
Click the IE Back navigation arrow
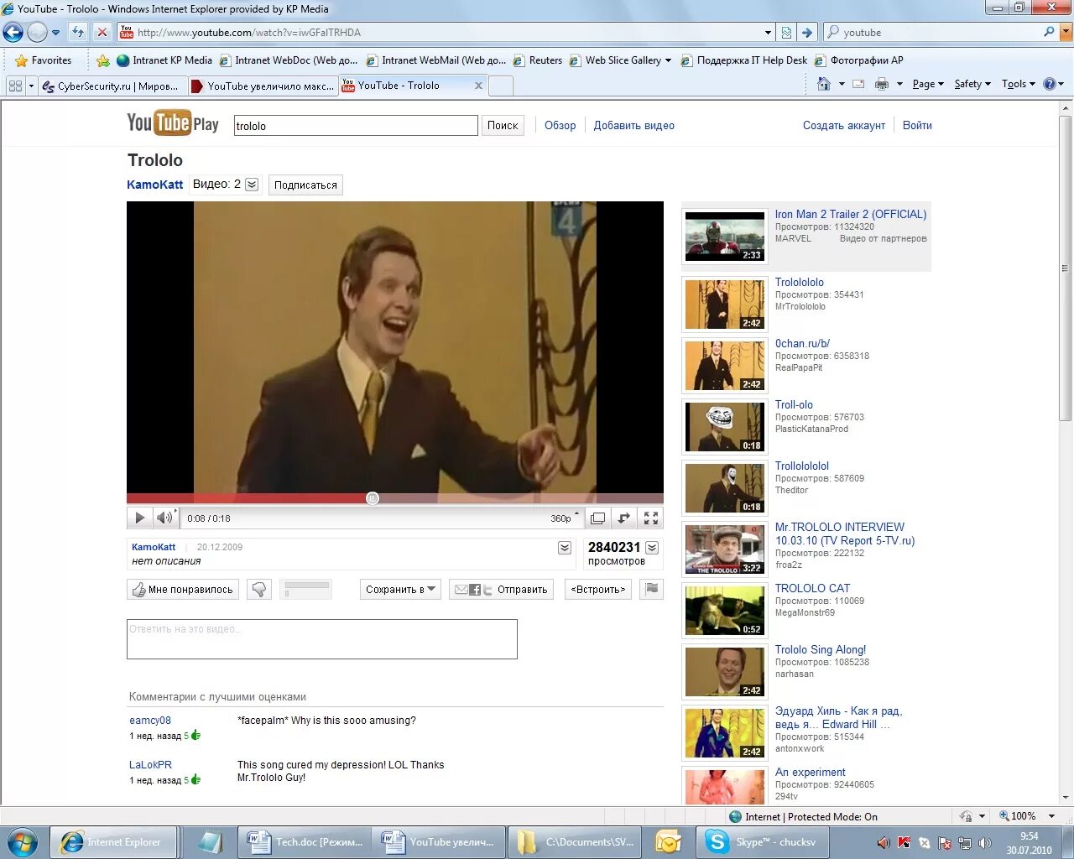(x=13, y=33)
